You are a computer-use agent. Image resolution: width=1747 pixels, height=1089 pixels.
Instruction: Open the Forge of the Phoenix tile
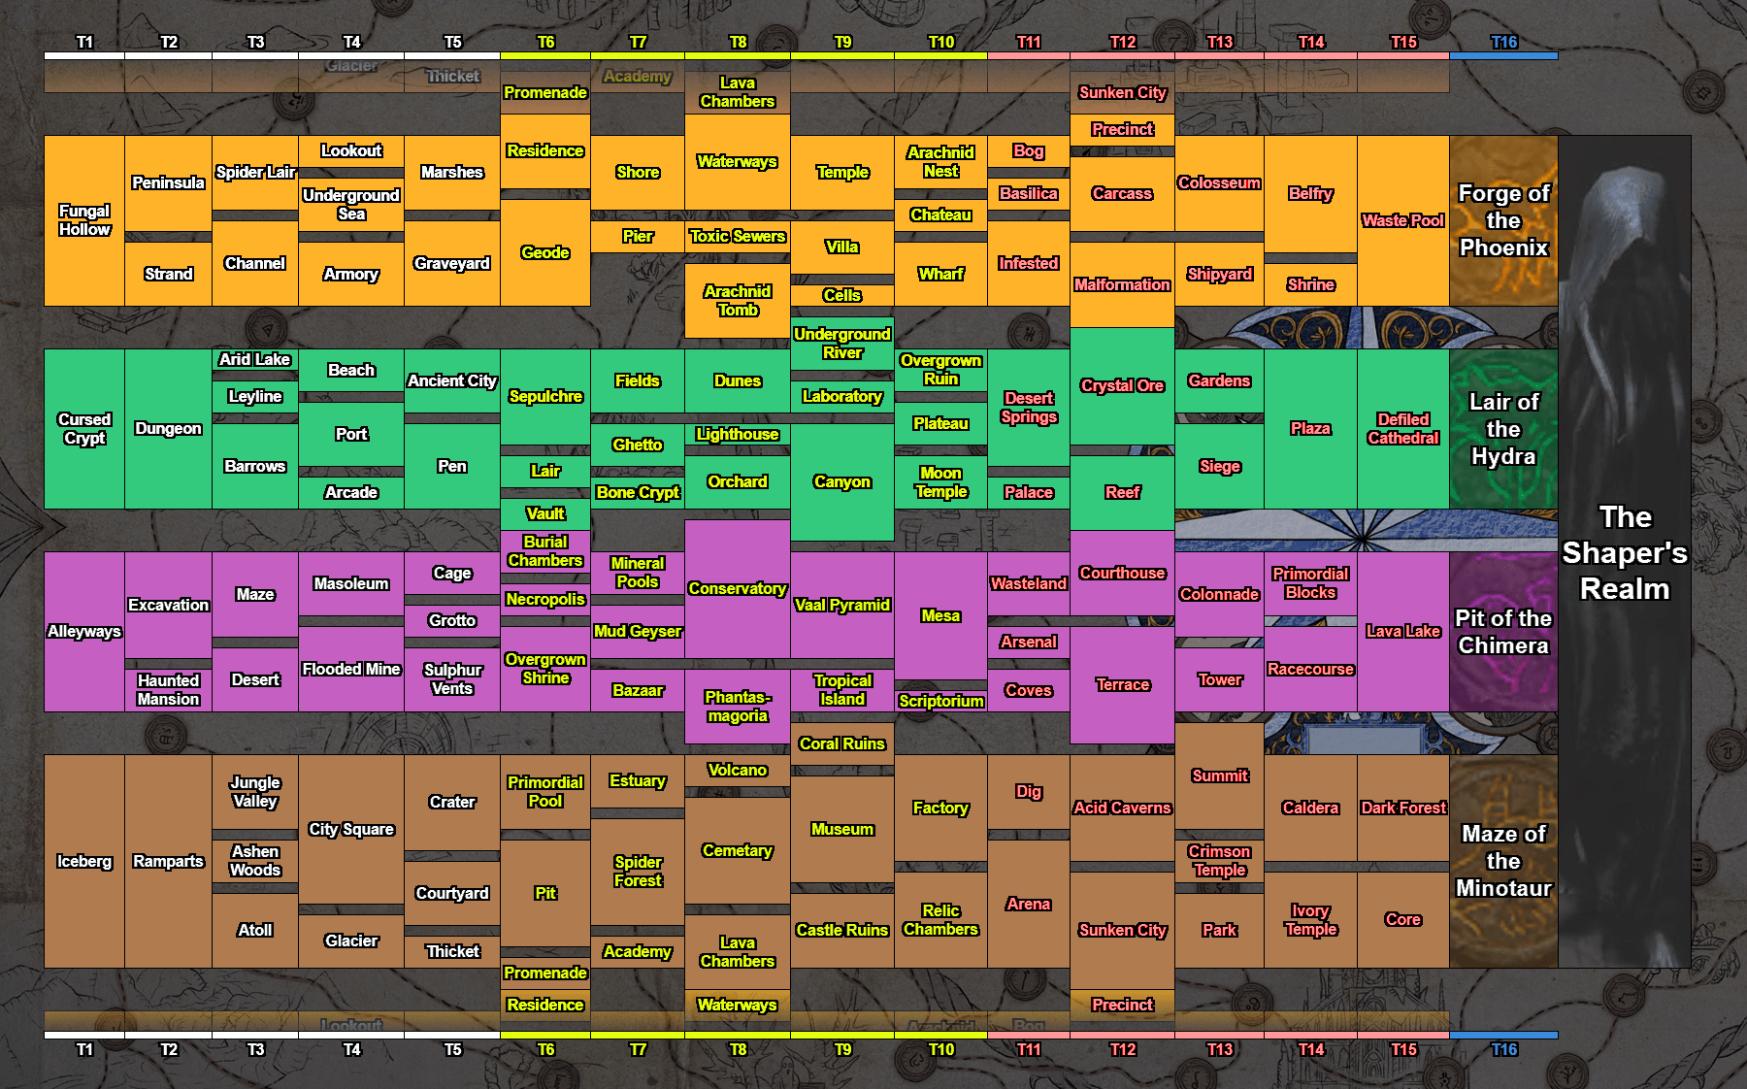(1503, 220)
